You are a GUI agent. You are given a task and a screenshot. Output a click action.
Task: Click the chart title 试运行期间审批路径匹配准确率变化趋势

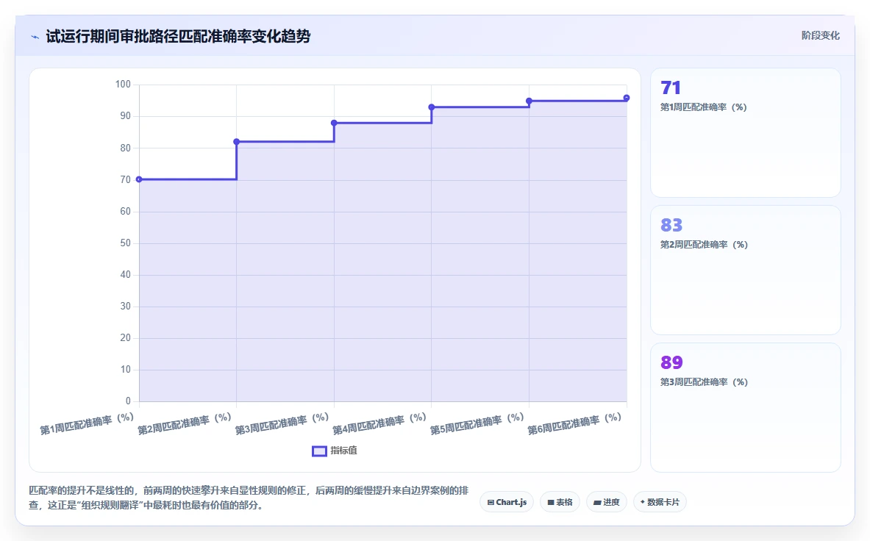(x=178, y=37)
